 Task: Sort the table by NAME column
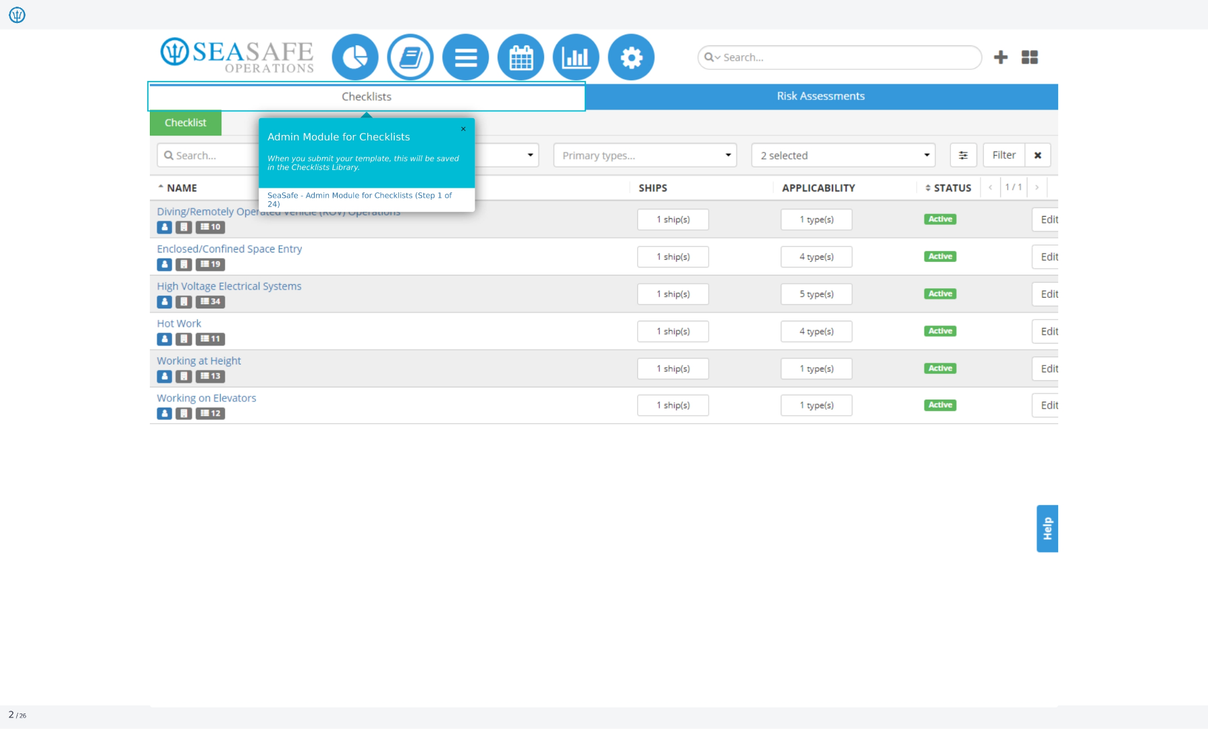[x=178, y=188]
